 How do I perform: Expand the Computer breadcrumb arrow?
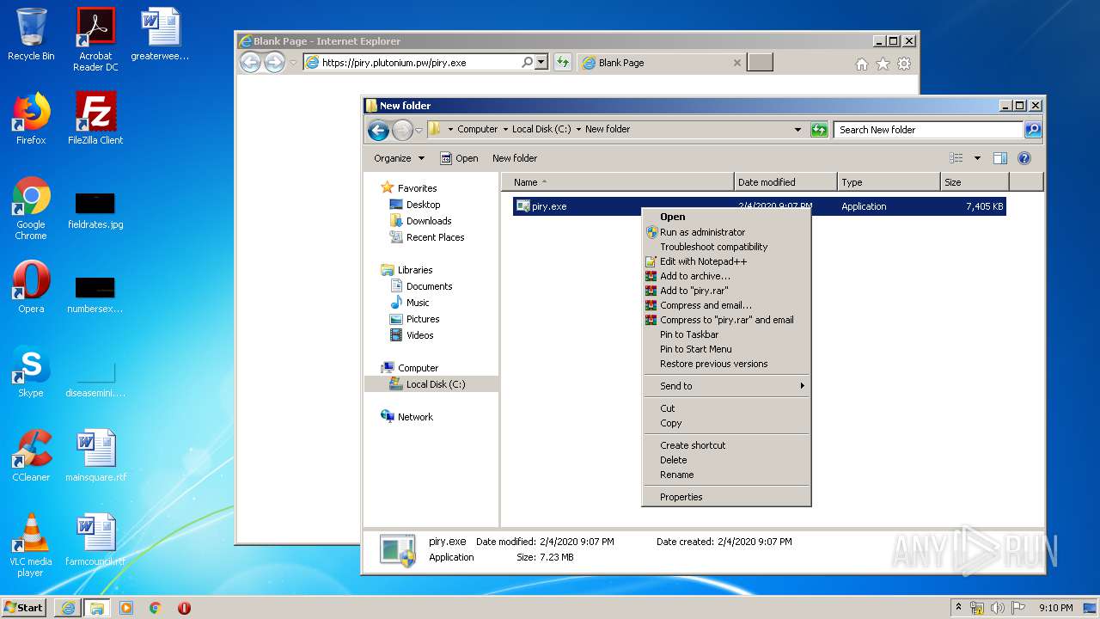(x=505, y=130)
